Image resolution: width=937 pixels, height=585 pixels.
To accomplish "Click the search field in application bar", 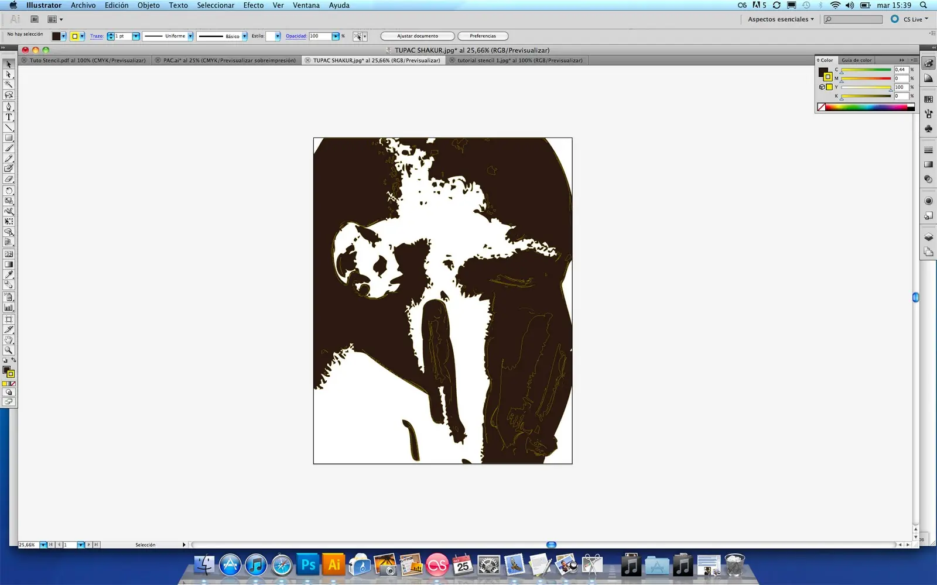I will [853, 19].
